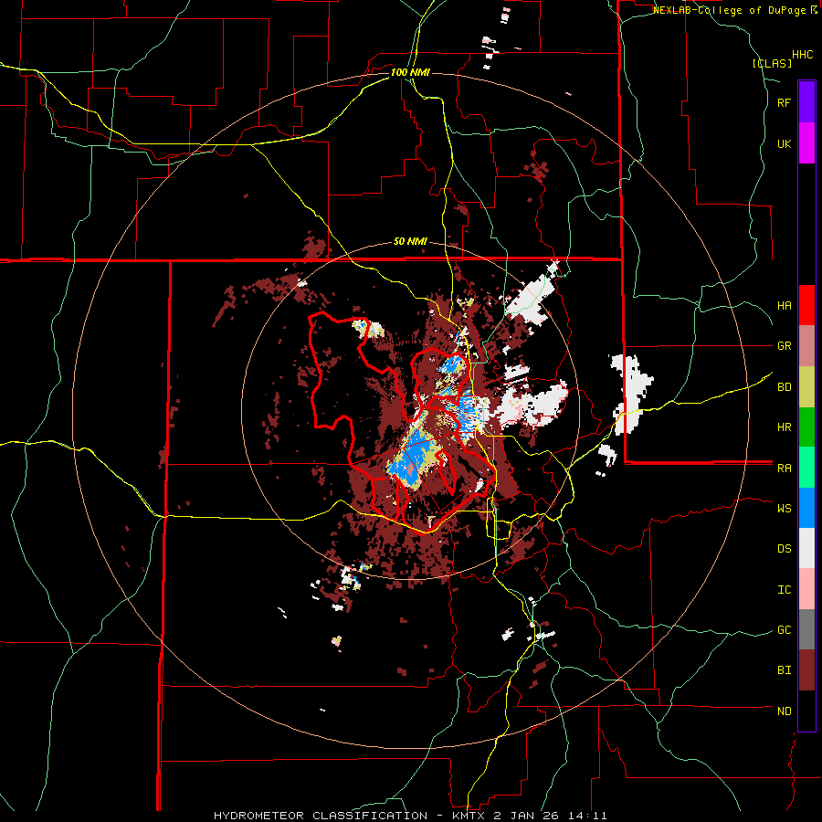This screenshot has width=822, height=822.
Task: Click the HA legend label
Action: pos(785,306)
